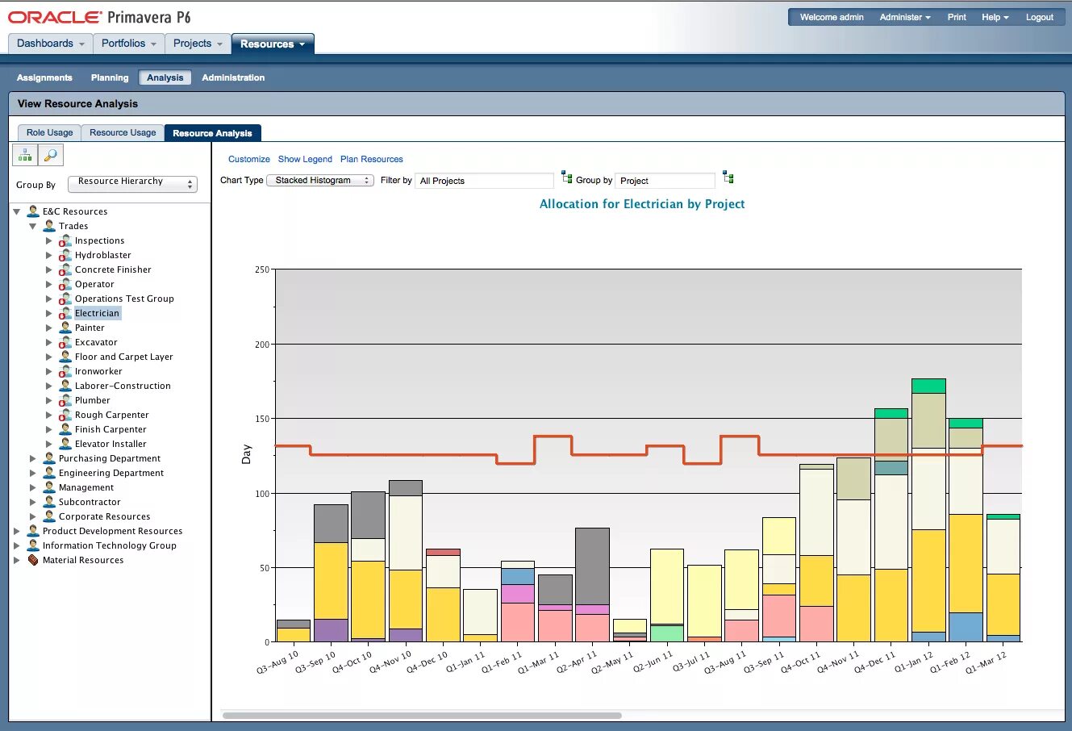1072x731 pixels.
Task: Select Operations Test Group in tree
Action: coord(124,299)
